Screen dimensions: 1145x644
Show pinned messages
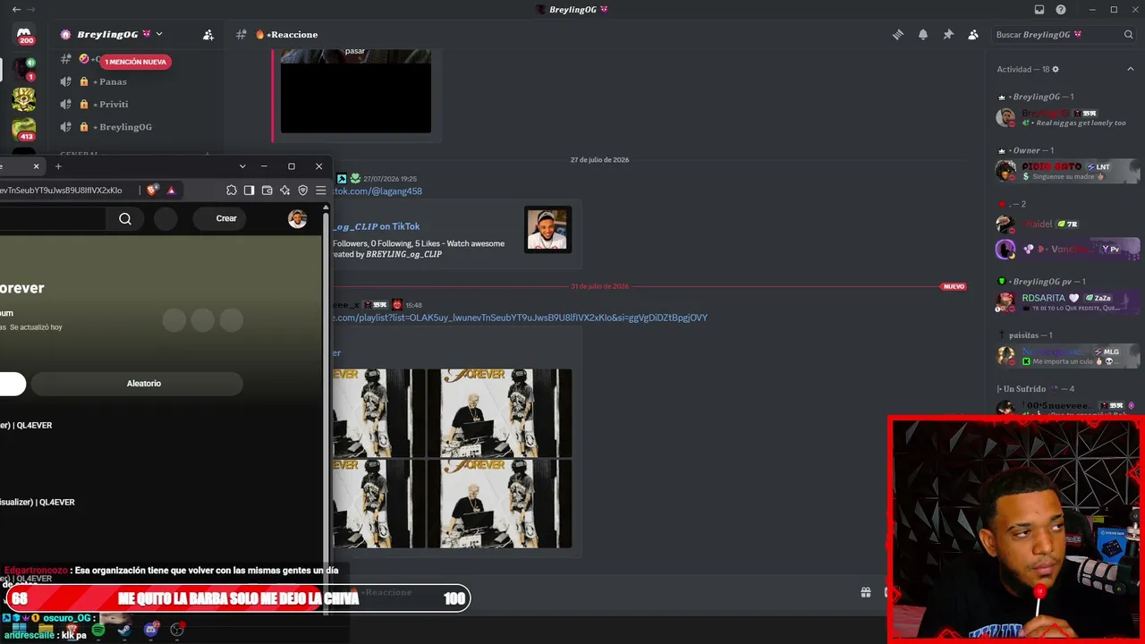tap(948, 35)
